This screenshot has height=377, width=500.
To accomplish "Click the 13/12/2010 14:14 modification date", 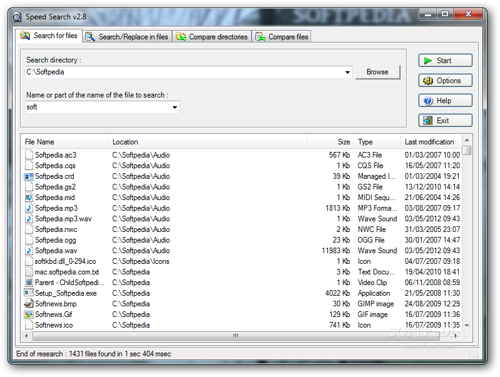I will click(x=432, y=187).
